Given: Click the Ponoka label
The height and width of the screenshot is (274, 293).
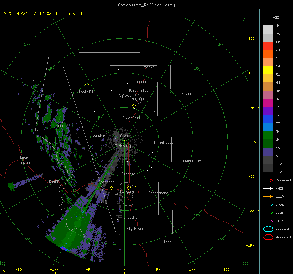Looking at the screenshot, I should 148,67.
